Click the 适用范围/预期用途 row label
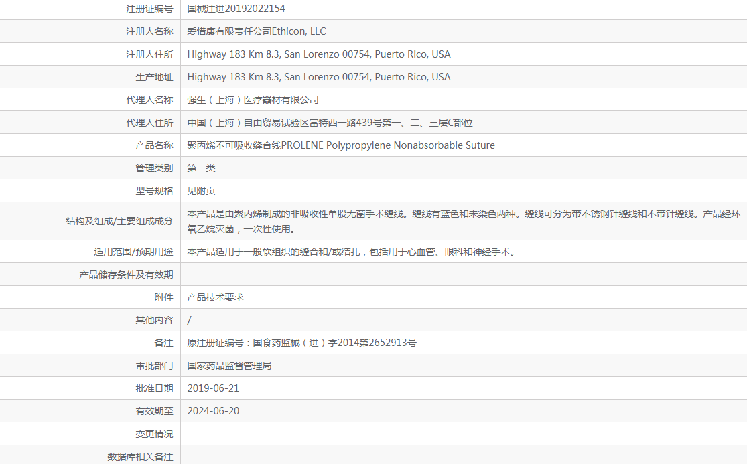747x464 pixels. (x=133, y=252)
